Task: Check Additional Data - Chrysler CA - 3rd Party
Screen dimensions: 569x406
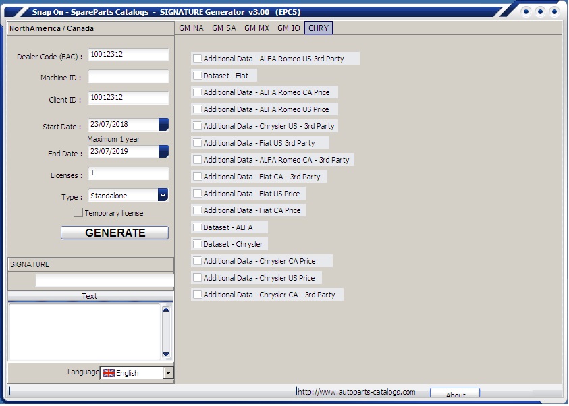Action: [x=197, y=294]
